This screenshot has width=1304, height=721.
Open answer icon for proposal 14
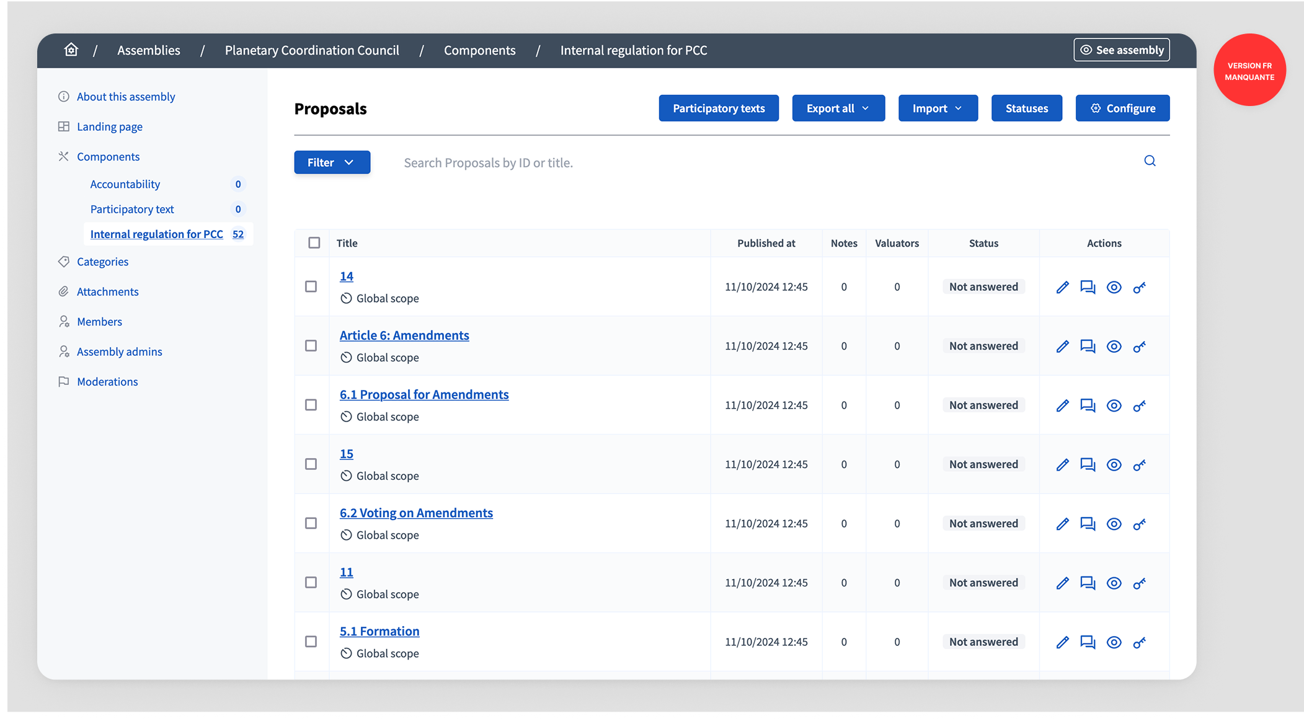pos(1088,287)
